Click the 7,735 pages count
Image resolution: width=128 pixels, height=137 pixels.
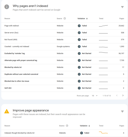tap(122, 60)
